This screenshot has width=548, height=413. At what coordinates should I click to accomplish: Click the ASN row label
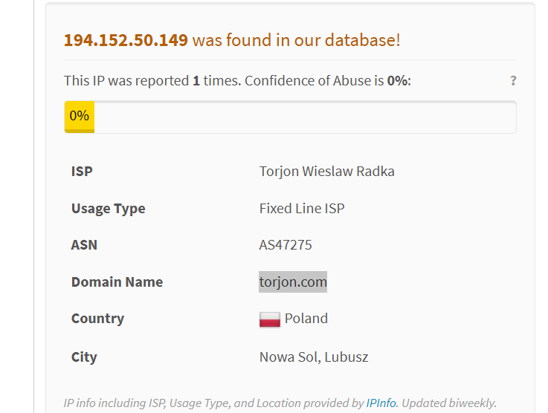(84, 244)
